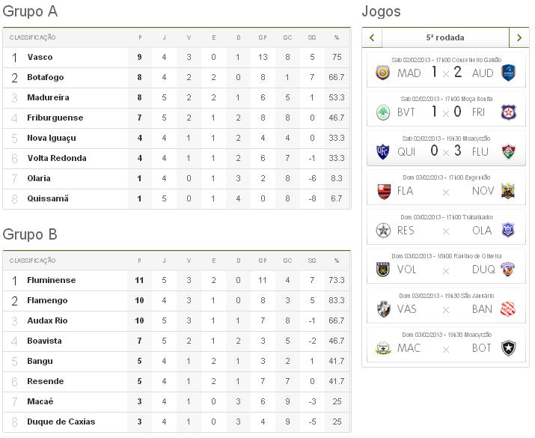The width and height of the screenshot is (535, 438).
Task: Click the Madureira crest beside MAD
Action: (x=383, y=73)
